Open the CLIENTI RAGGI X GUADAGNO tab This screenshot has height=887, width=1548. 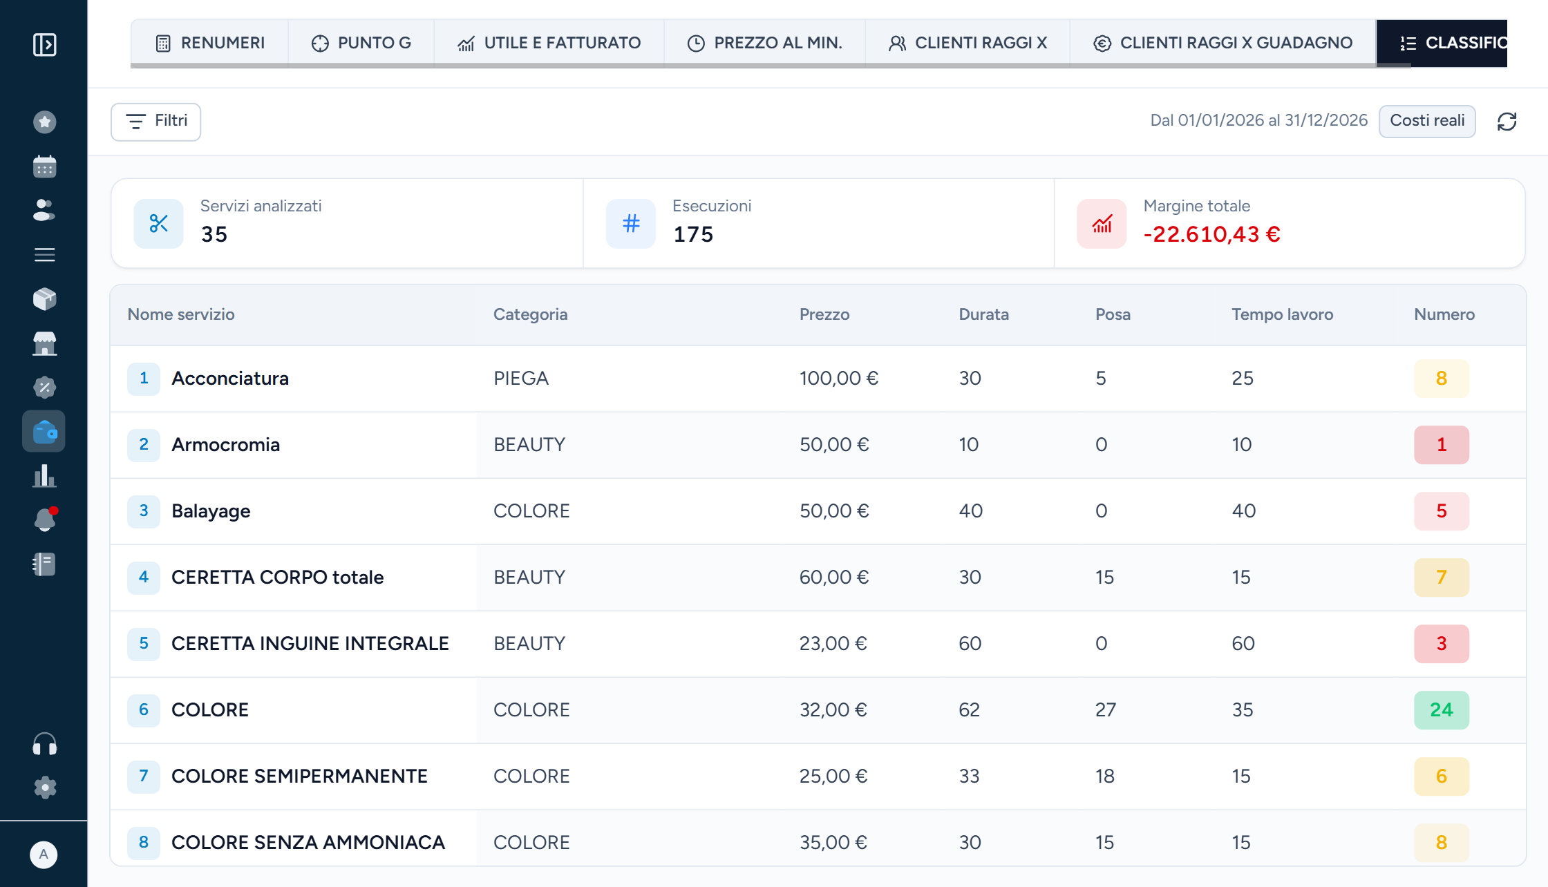coord(1223,43)
